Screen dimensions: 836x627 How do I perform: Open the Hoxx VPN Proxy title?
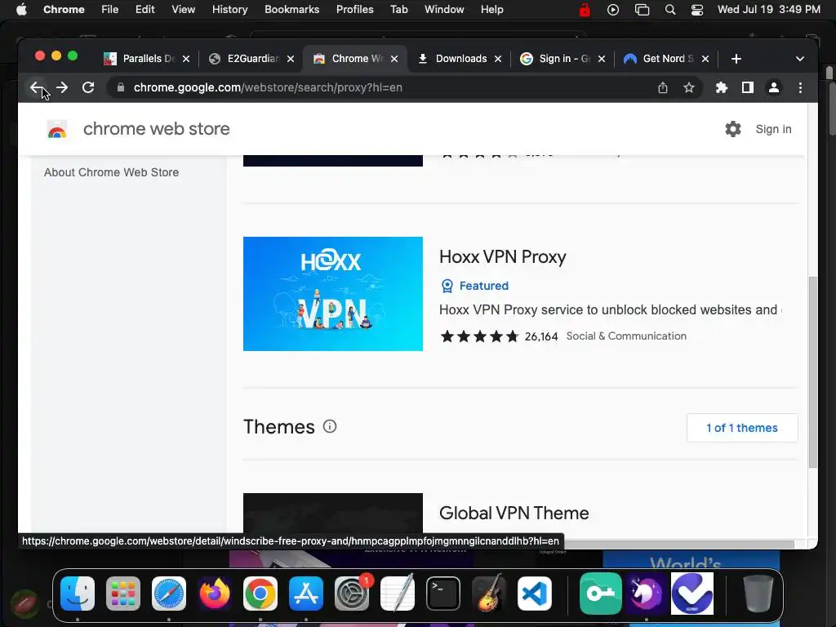pyautogui.click(x=502, y=257)
